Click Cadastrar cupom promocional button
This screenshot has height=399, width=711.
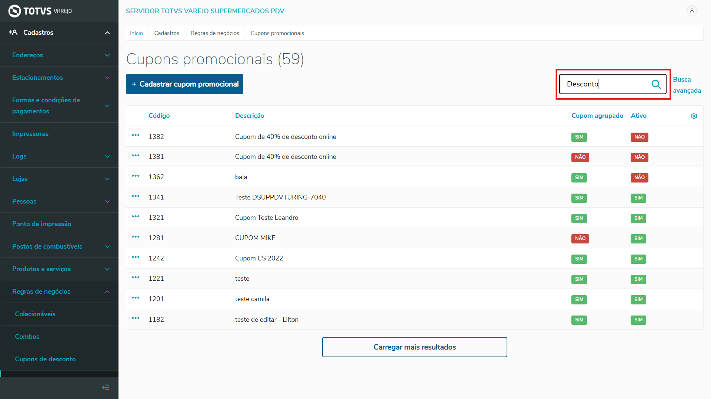click(x=184, y=84)
